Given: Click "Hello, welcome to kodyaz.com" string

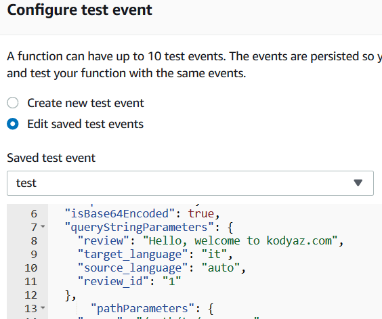Looking at the screenshot, I should (240, 240).
